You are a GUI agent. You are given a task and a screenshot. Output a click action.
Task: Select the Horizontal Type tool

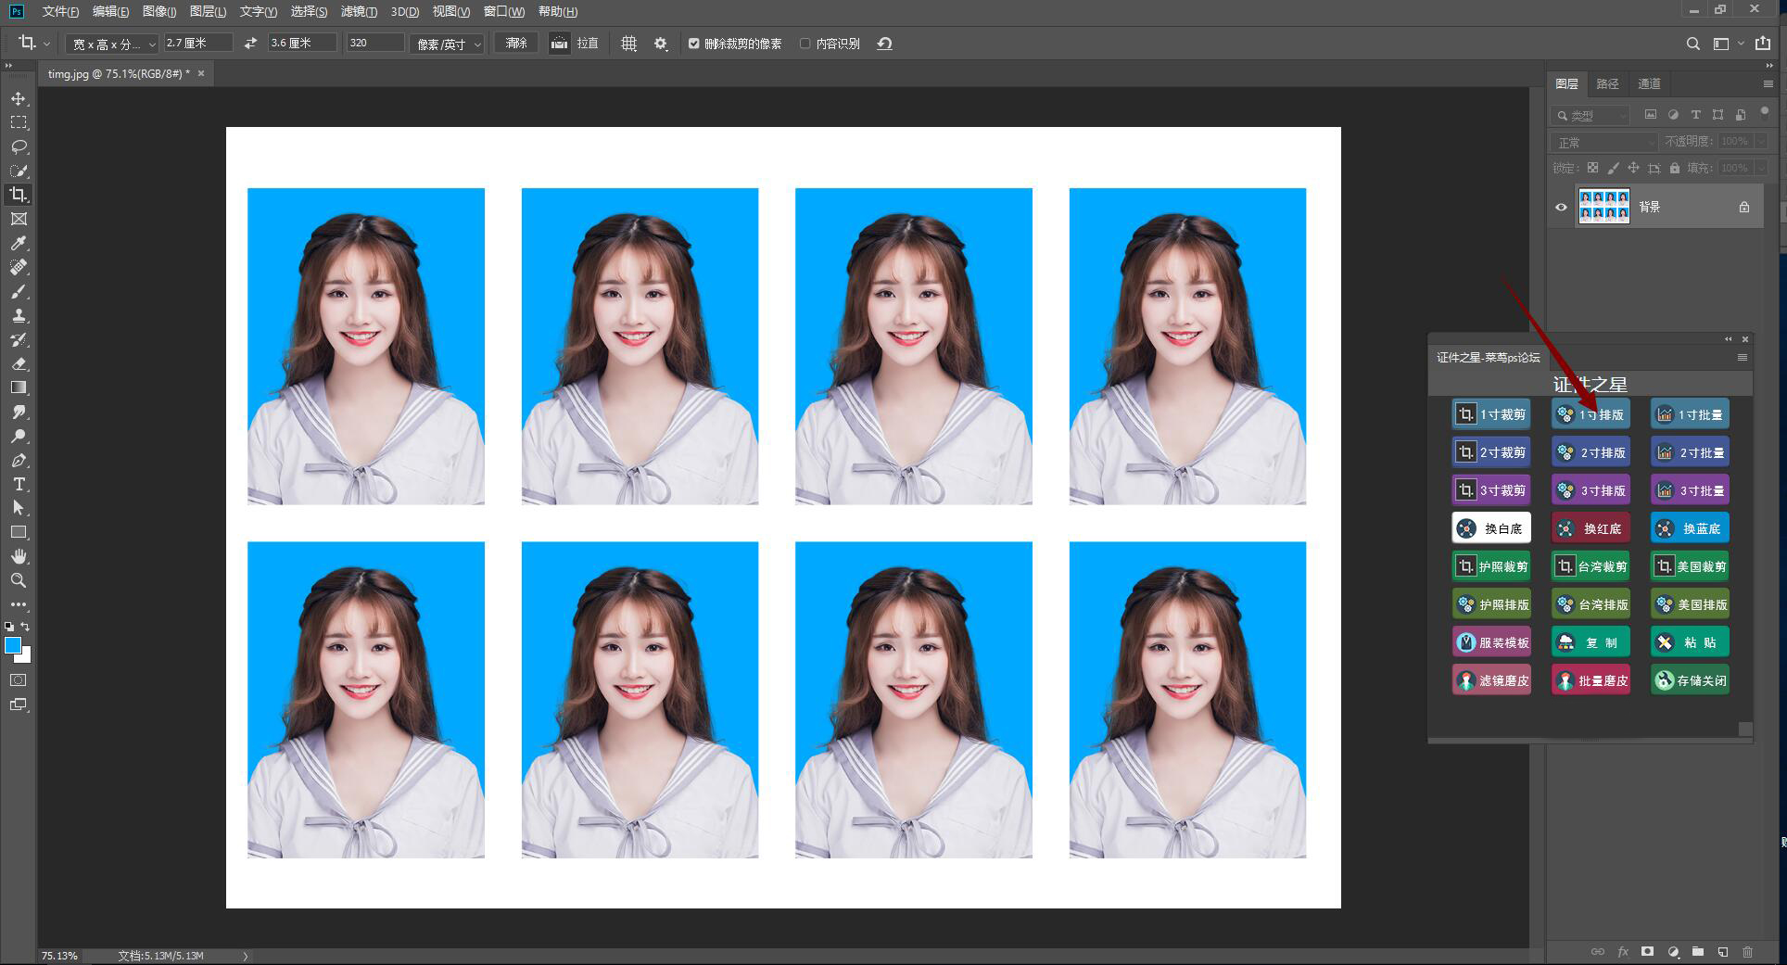click(19, 484)
